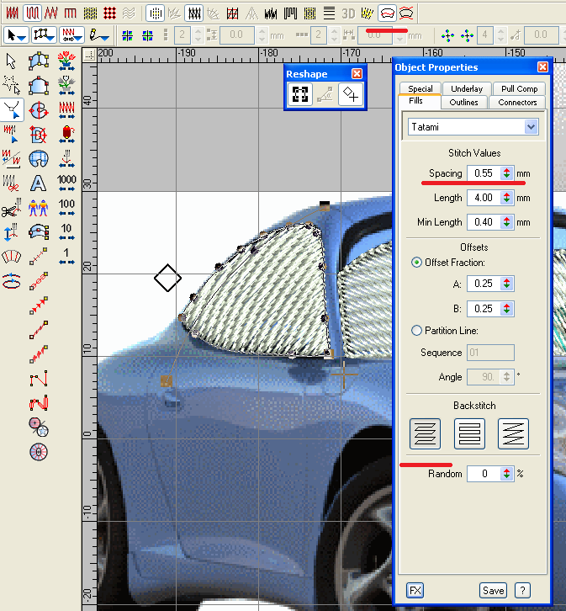Click the first backstitch style button
The image size is (566, 611).
[x=425, y=433]
